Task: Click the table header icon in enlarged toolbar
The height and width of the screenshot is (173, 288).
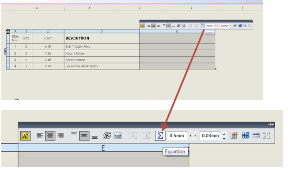Action: click(256, 136)
